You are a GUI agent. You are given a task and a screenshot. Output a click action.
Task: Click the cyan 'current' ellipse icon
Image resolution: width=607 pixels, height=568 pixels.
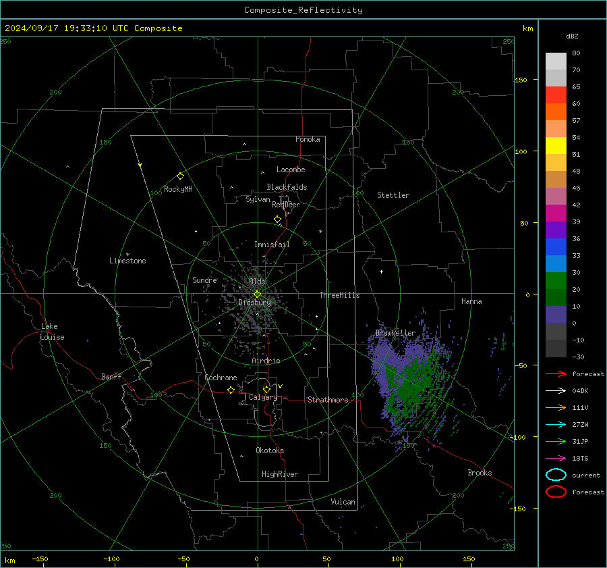click(x=556, y=475)
